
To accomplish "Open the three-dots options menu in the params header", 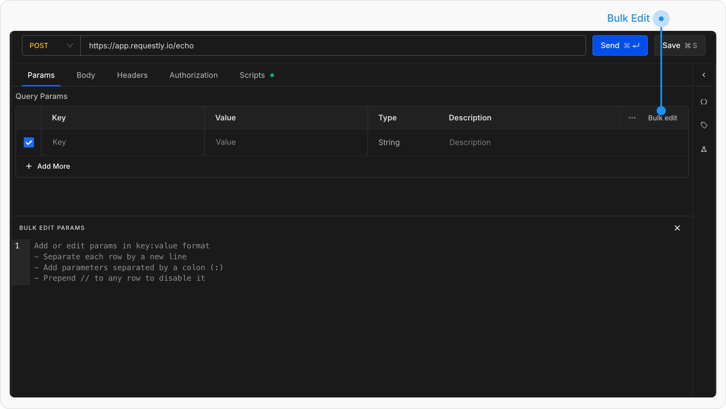I will (632, 118).
